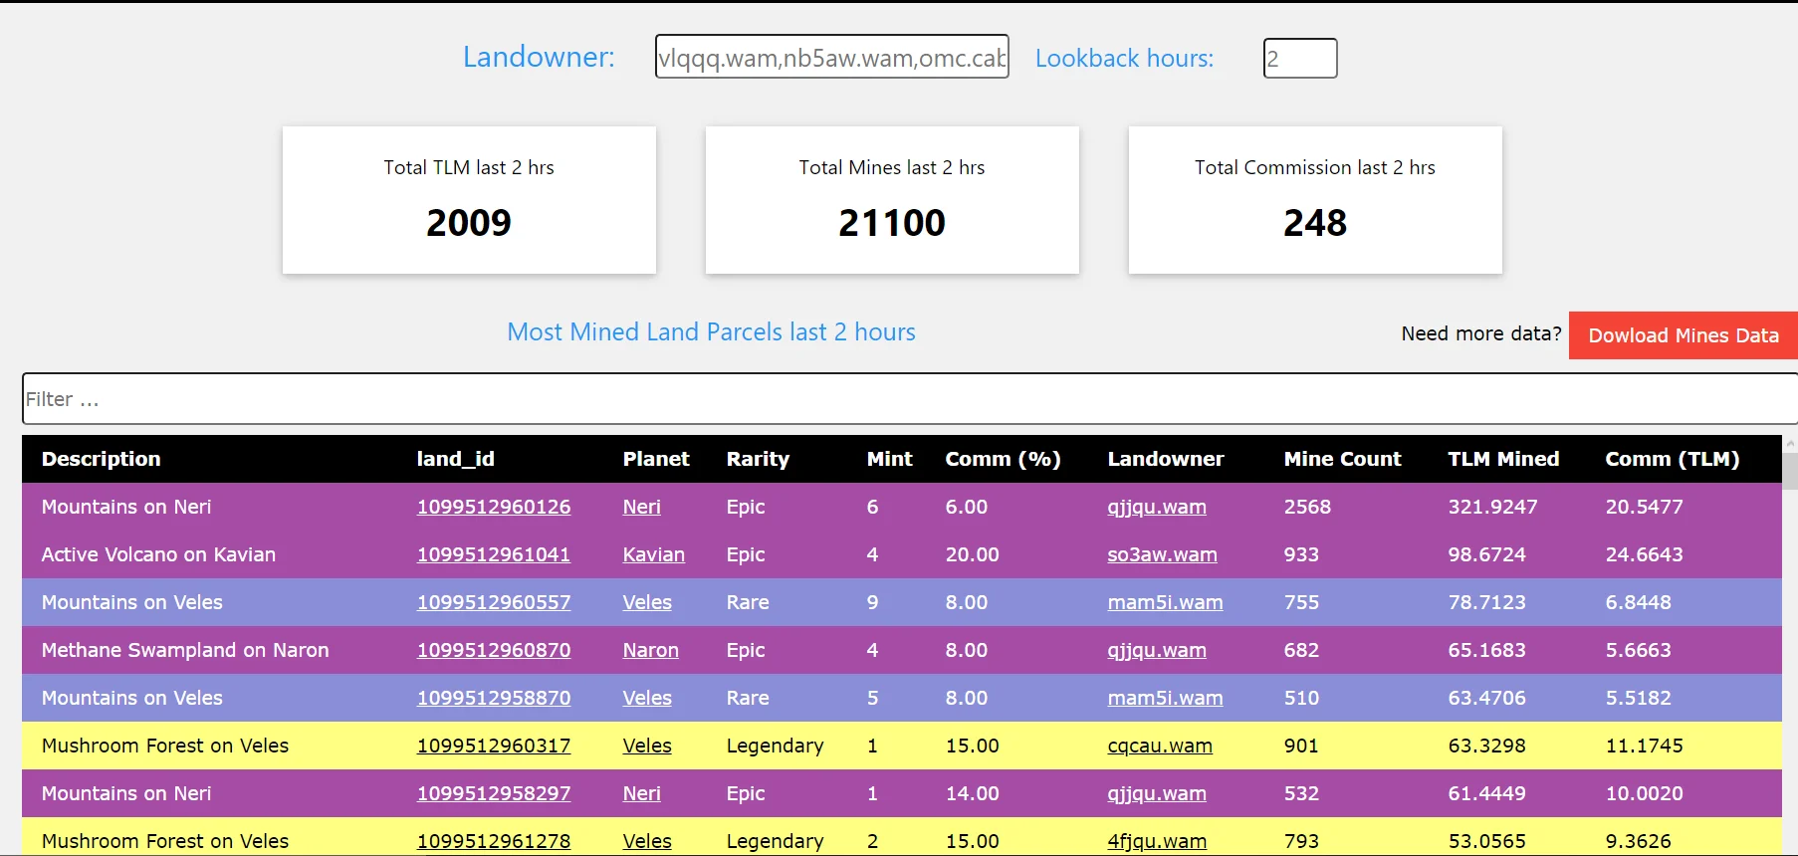This screenshot has width=1798, height=856.
Task: Click qjjqu.wam landowner in 1099512960126 row
Action: click(x=1157, y=507)
